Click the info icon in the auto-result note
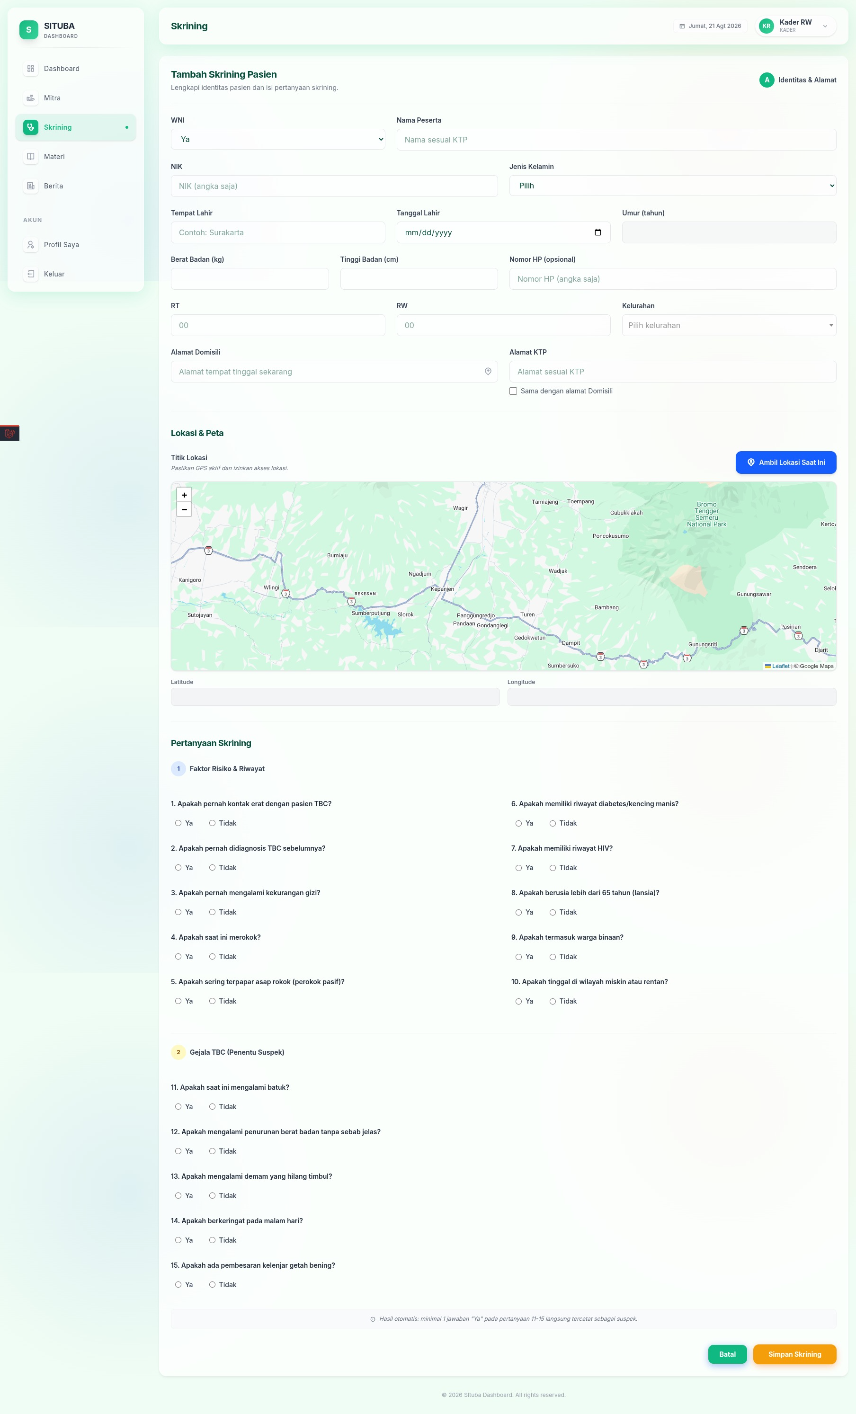856x1414 pixels. (373, 1319)
